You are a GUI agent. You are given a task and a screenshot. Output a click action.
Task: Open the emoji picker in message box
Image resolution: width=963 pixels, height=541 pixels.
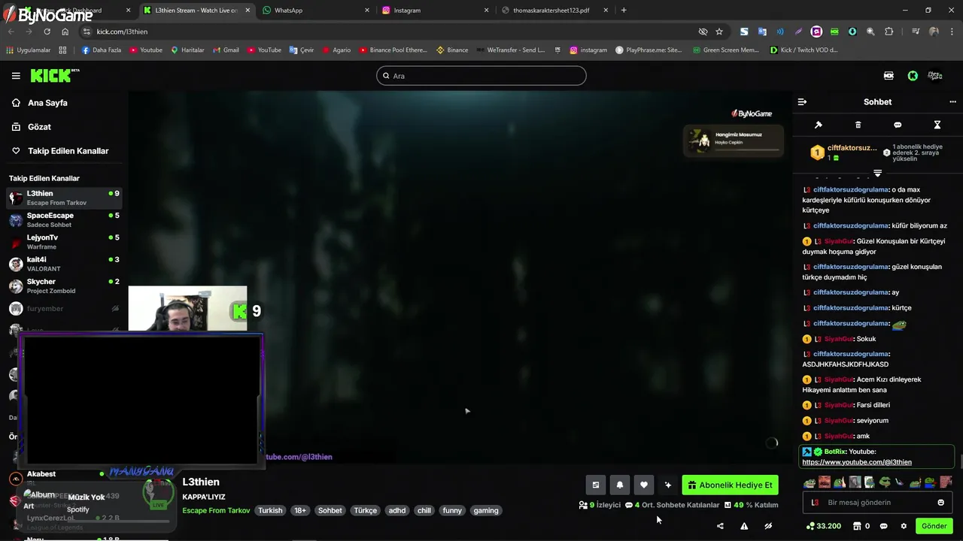[940, 503]
